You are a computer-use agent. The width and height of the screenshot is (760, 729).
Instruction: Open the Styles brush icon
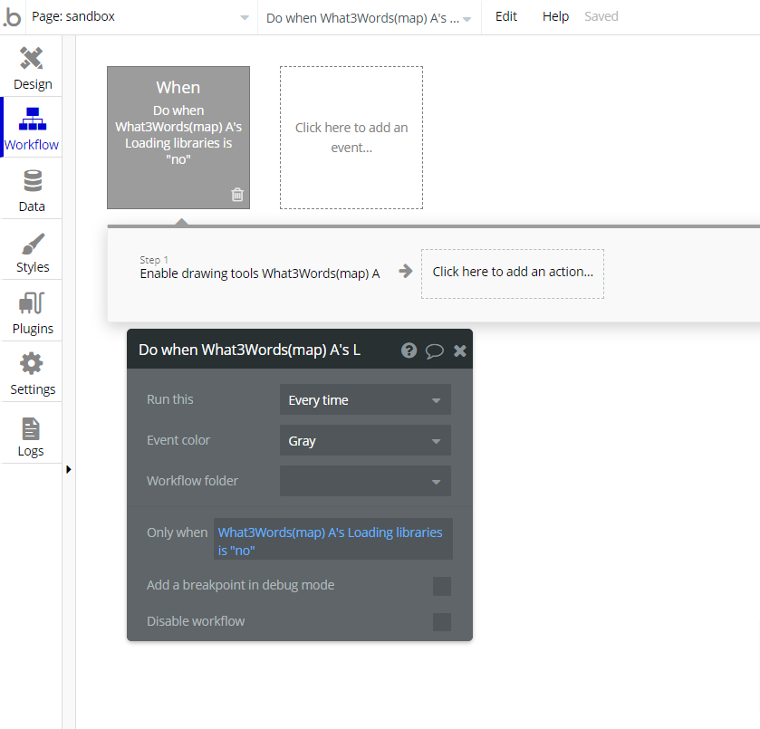[33, 244]
